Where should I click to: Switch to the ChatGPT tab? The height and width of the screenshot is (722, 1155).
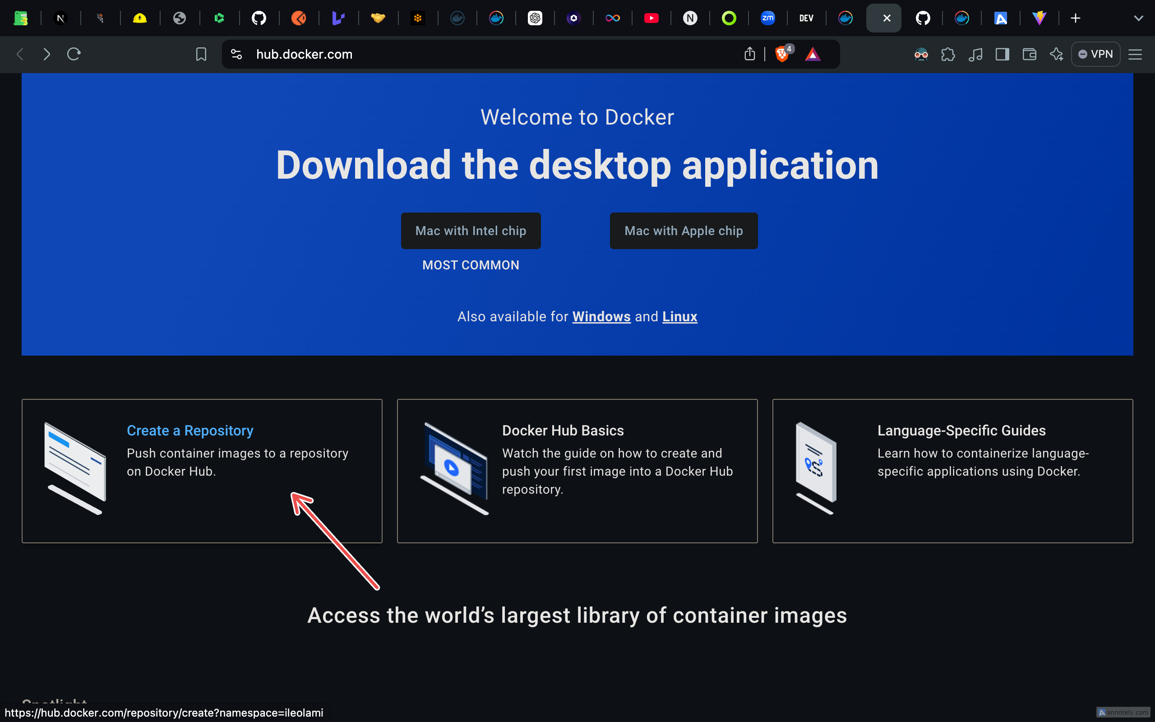click(x=535, y=18)
